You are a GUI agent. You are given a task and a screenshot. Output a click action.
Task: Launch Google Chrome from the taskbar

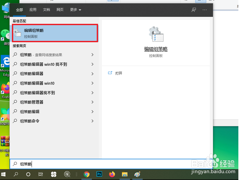(86, 174)
